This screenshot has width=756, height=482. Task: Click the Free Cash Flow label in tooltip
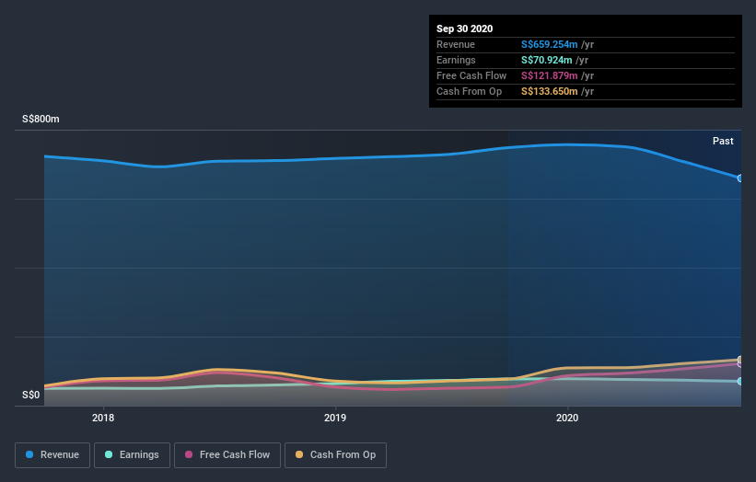(x=471, y=75)
